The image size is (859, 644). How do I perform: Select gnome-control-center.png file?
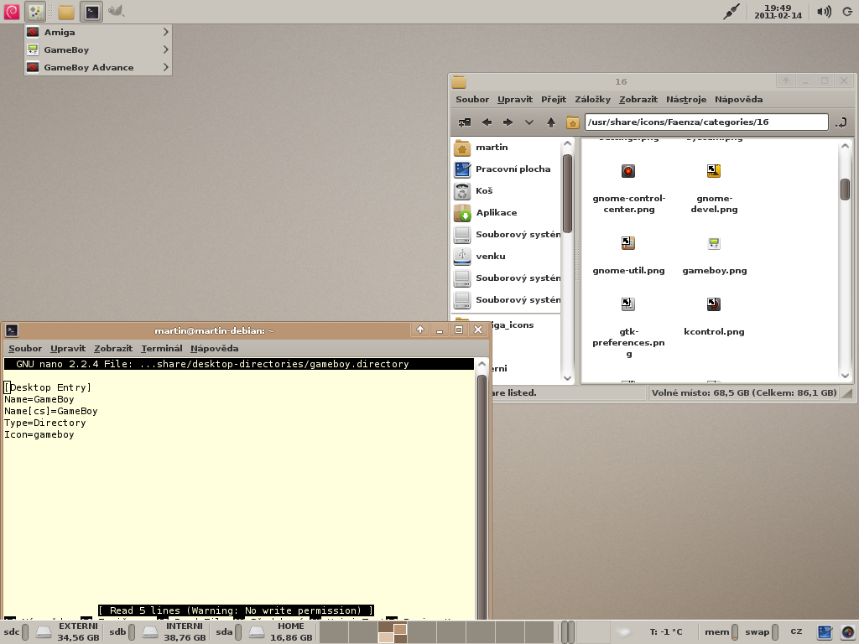pos(628,189)
